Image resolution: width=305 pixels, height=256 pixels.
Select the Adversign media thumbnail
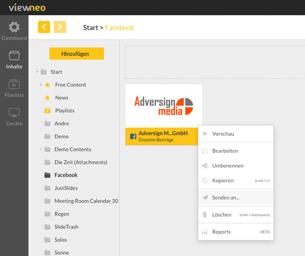pyautogui.click(x=164, y=106)
